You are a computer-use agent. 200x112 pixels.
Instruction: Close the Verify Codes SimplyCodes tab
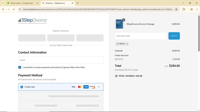point(37,3)
